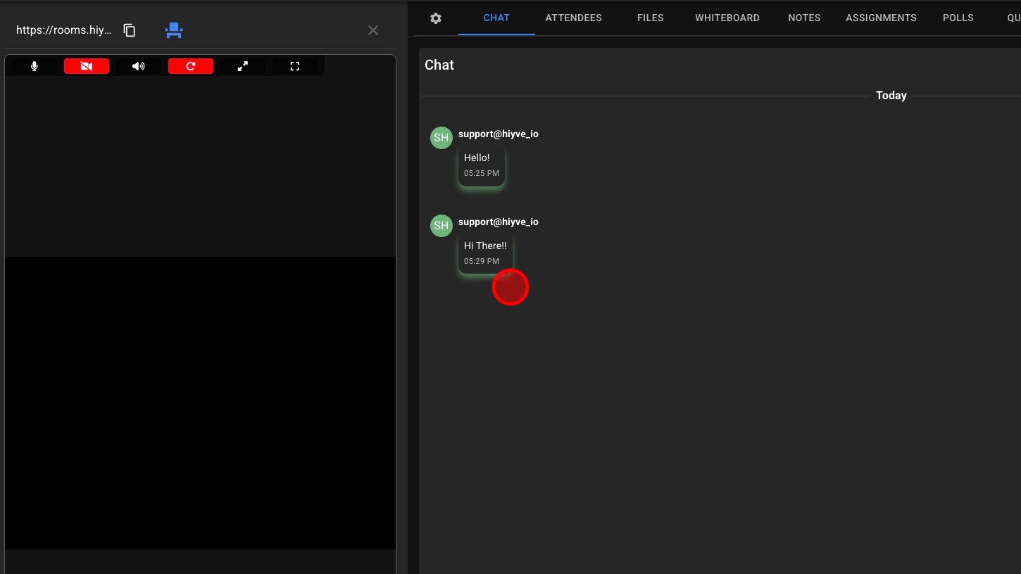Select the Chat tab
1021x574 pixels.
(x=496, y=18)
